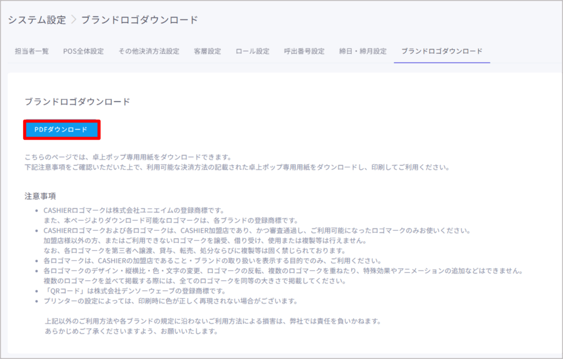
Task: Select the 締日・締月設定 tab
Action: click(x=363, y=51)
